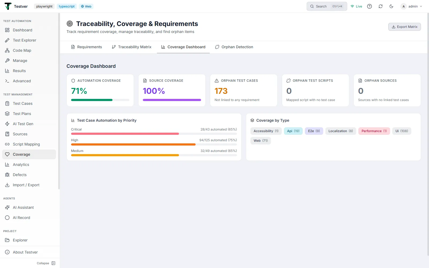Switch to the Requirements tab
429x268 pixels.
point(86,47)
